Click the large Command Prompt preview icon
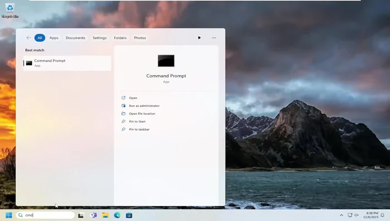390x221 pixels. point(166,61)
